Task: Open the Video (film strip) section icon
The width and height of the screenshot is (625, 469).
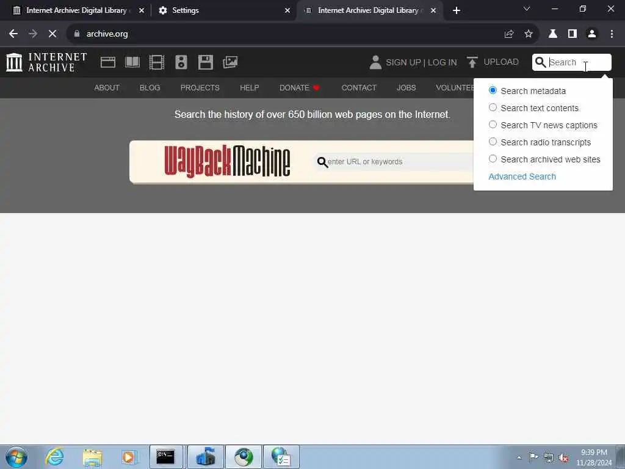Action: pyautogui.click(x=157, y=62)
